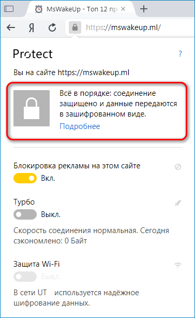Viewport: 195px width, 318px height.
Task: Disable ad blocking toggle for this site
Action: coord(25,178)
